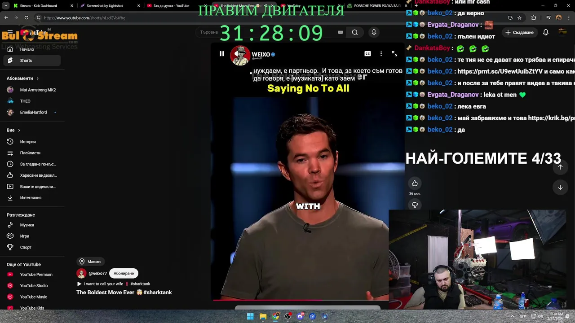Image resolution: width=575 pixels, height=323 pixels.
Task: Browse Спорт category
Action: [31, 247]
